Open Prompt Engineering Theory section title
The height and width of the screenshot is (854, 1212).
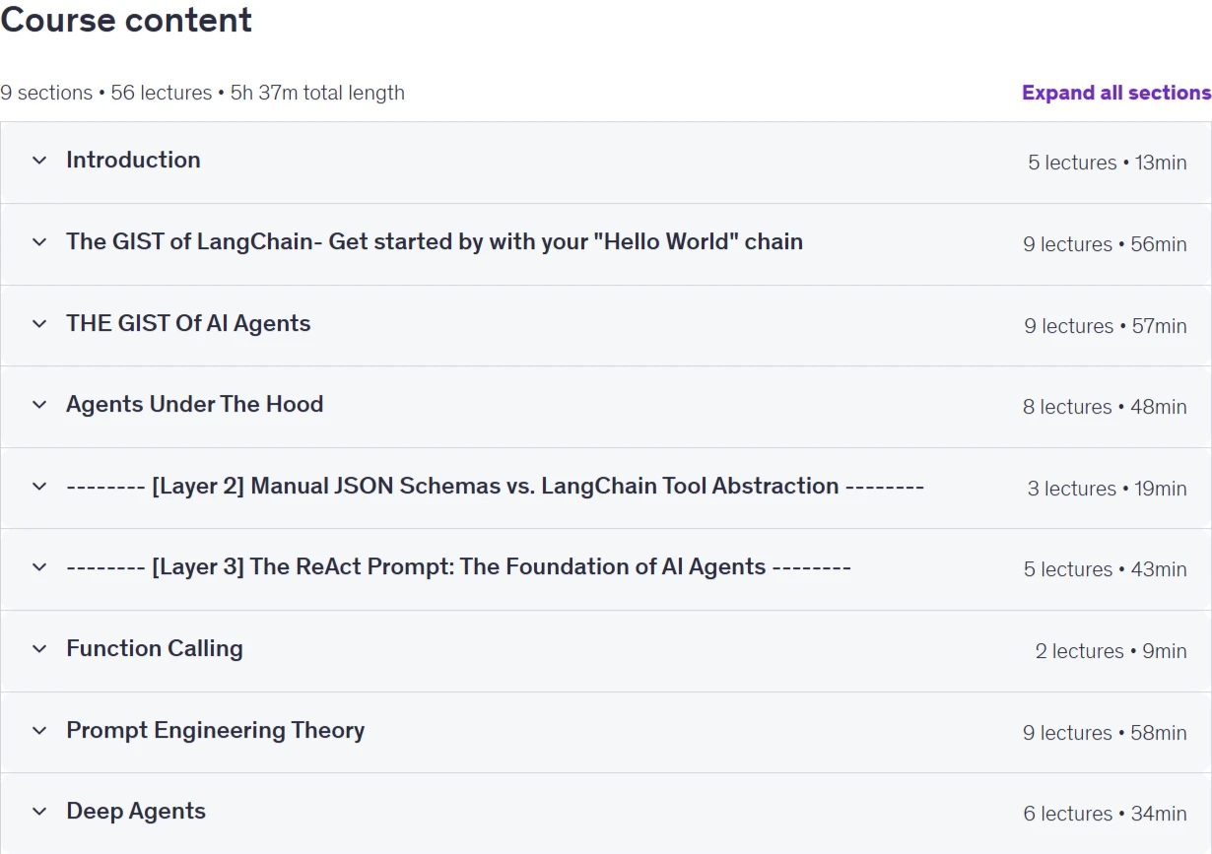click(x=216, y=730)
